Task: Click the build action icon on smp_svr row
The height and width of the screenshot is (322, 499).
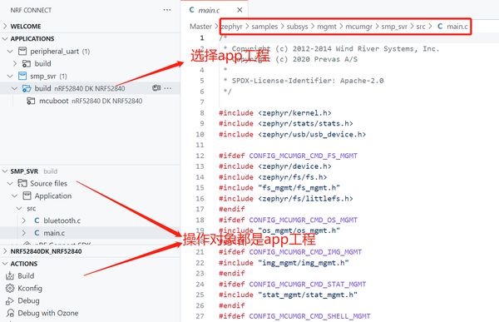Action: 156,88
